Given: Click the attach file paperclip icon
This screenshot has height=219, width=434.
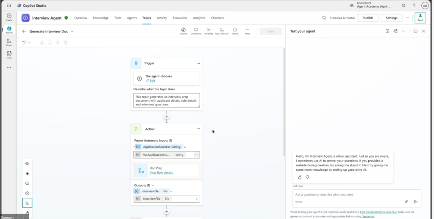Looking at the screenshot, I should 406,202.
